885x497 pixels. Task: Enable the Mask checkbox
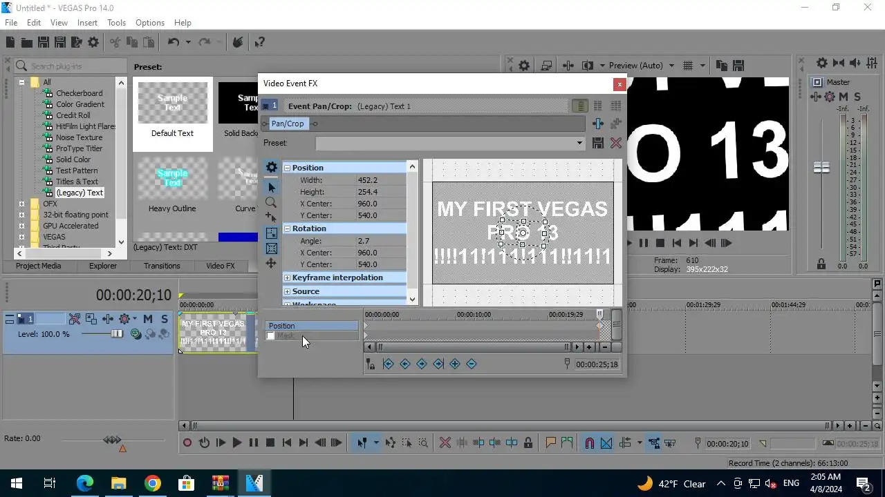pos(270,336)
